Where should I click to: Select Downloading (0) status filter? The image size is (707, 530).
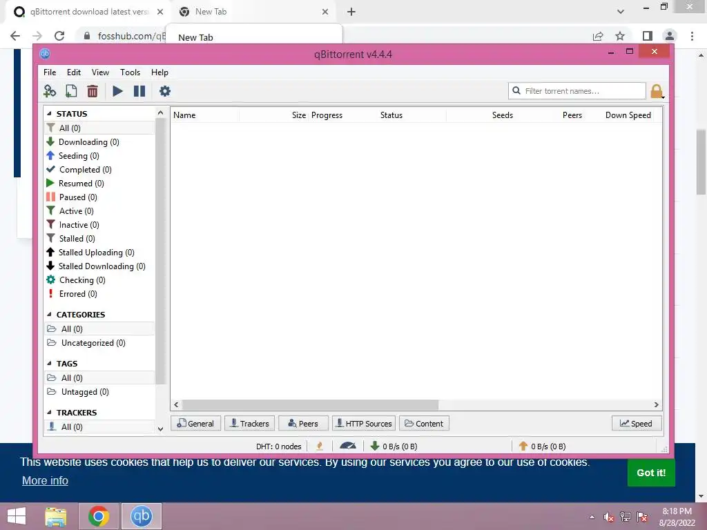pyautogui.click(x=89, y=142)
